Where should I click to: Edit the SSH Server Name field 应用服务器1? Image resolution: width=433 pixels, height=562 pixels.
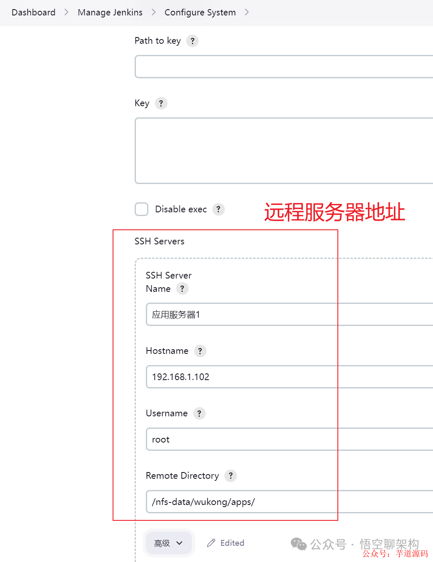(290, 314)
